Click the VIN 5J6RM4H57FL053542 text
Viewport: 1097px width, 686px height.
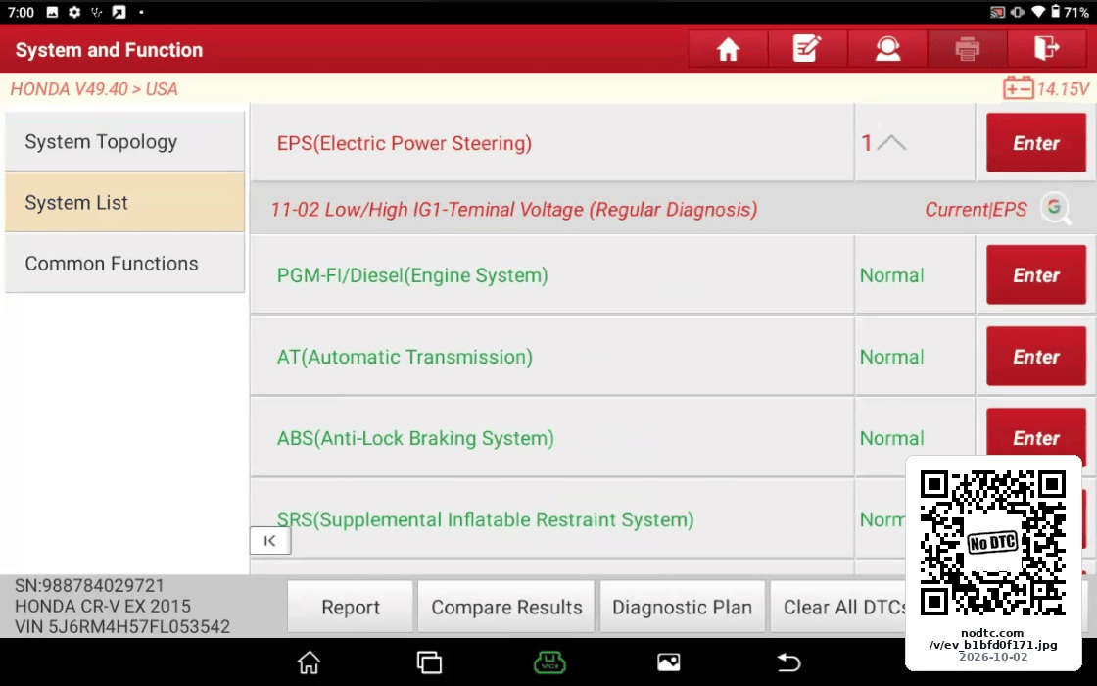pyautogui.click(x=121, y=626)
